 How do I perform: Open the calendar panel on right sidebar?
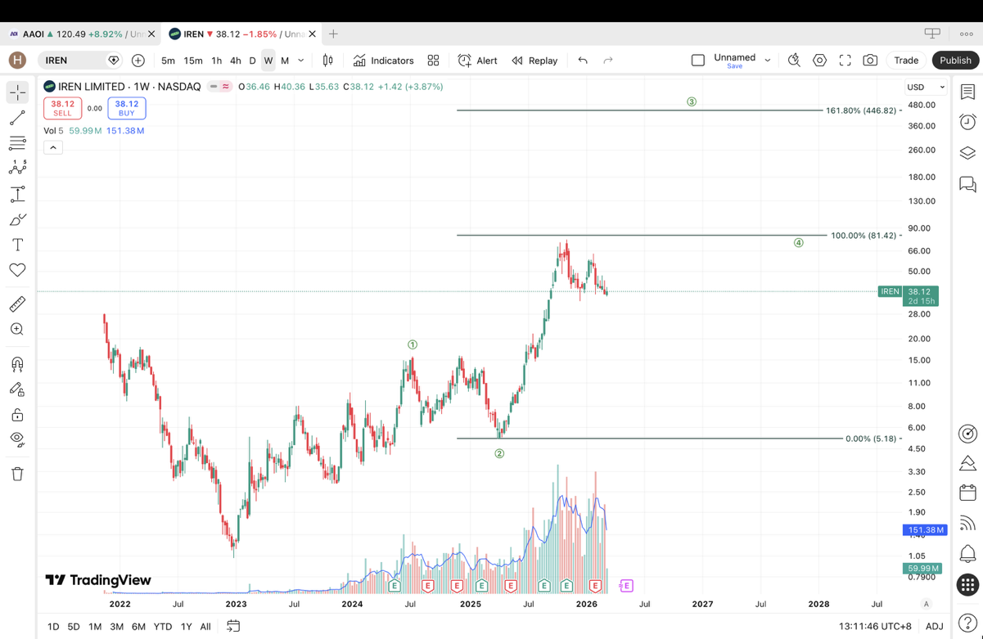(x=967, y=493)
